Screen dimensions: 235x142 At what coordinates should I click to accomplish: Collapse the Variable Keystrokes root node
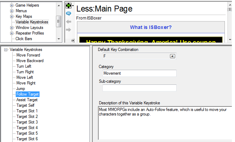[6, 50]
